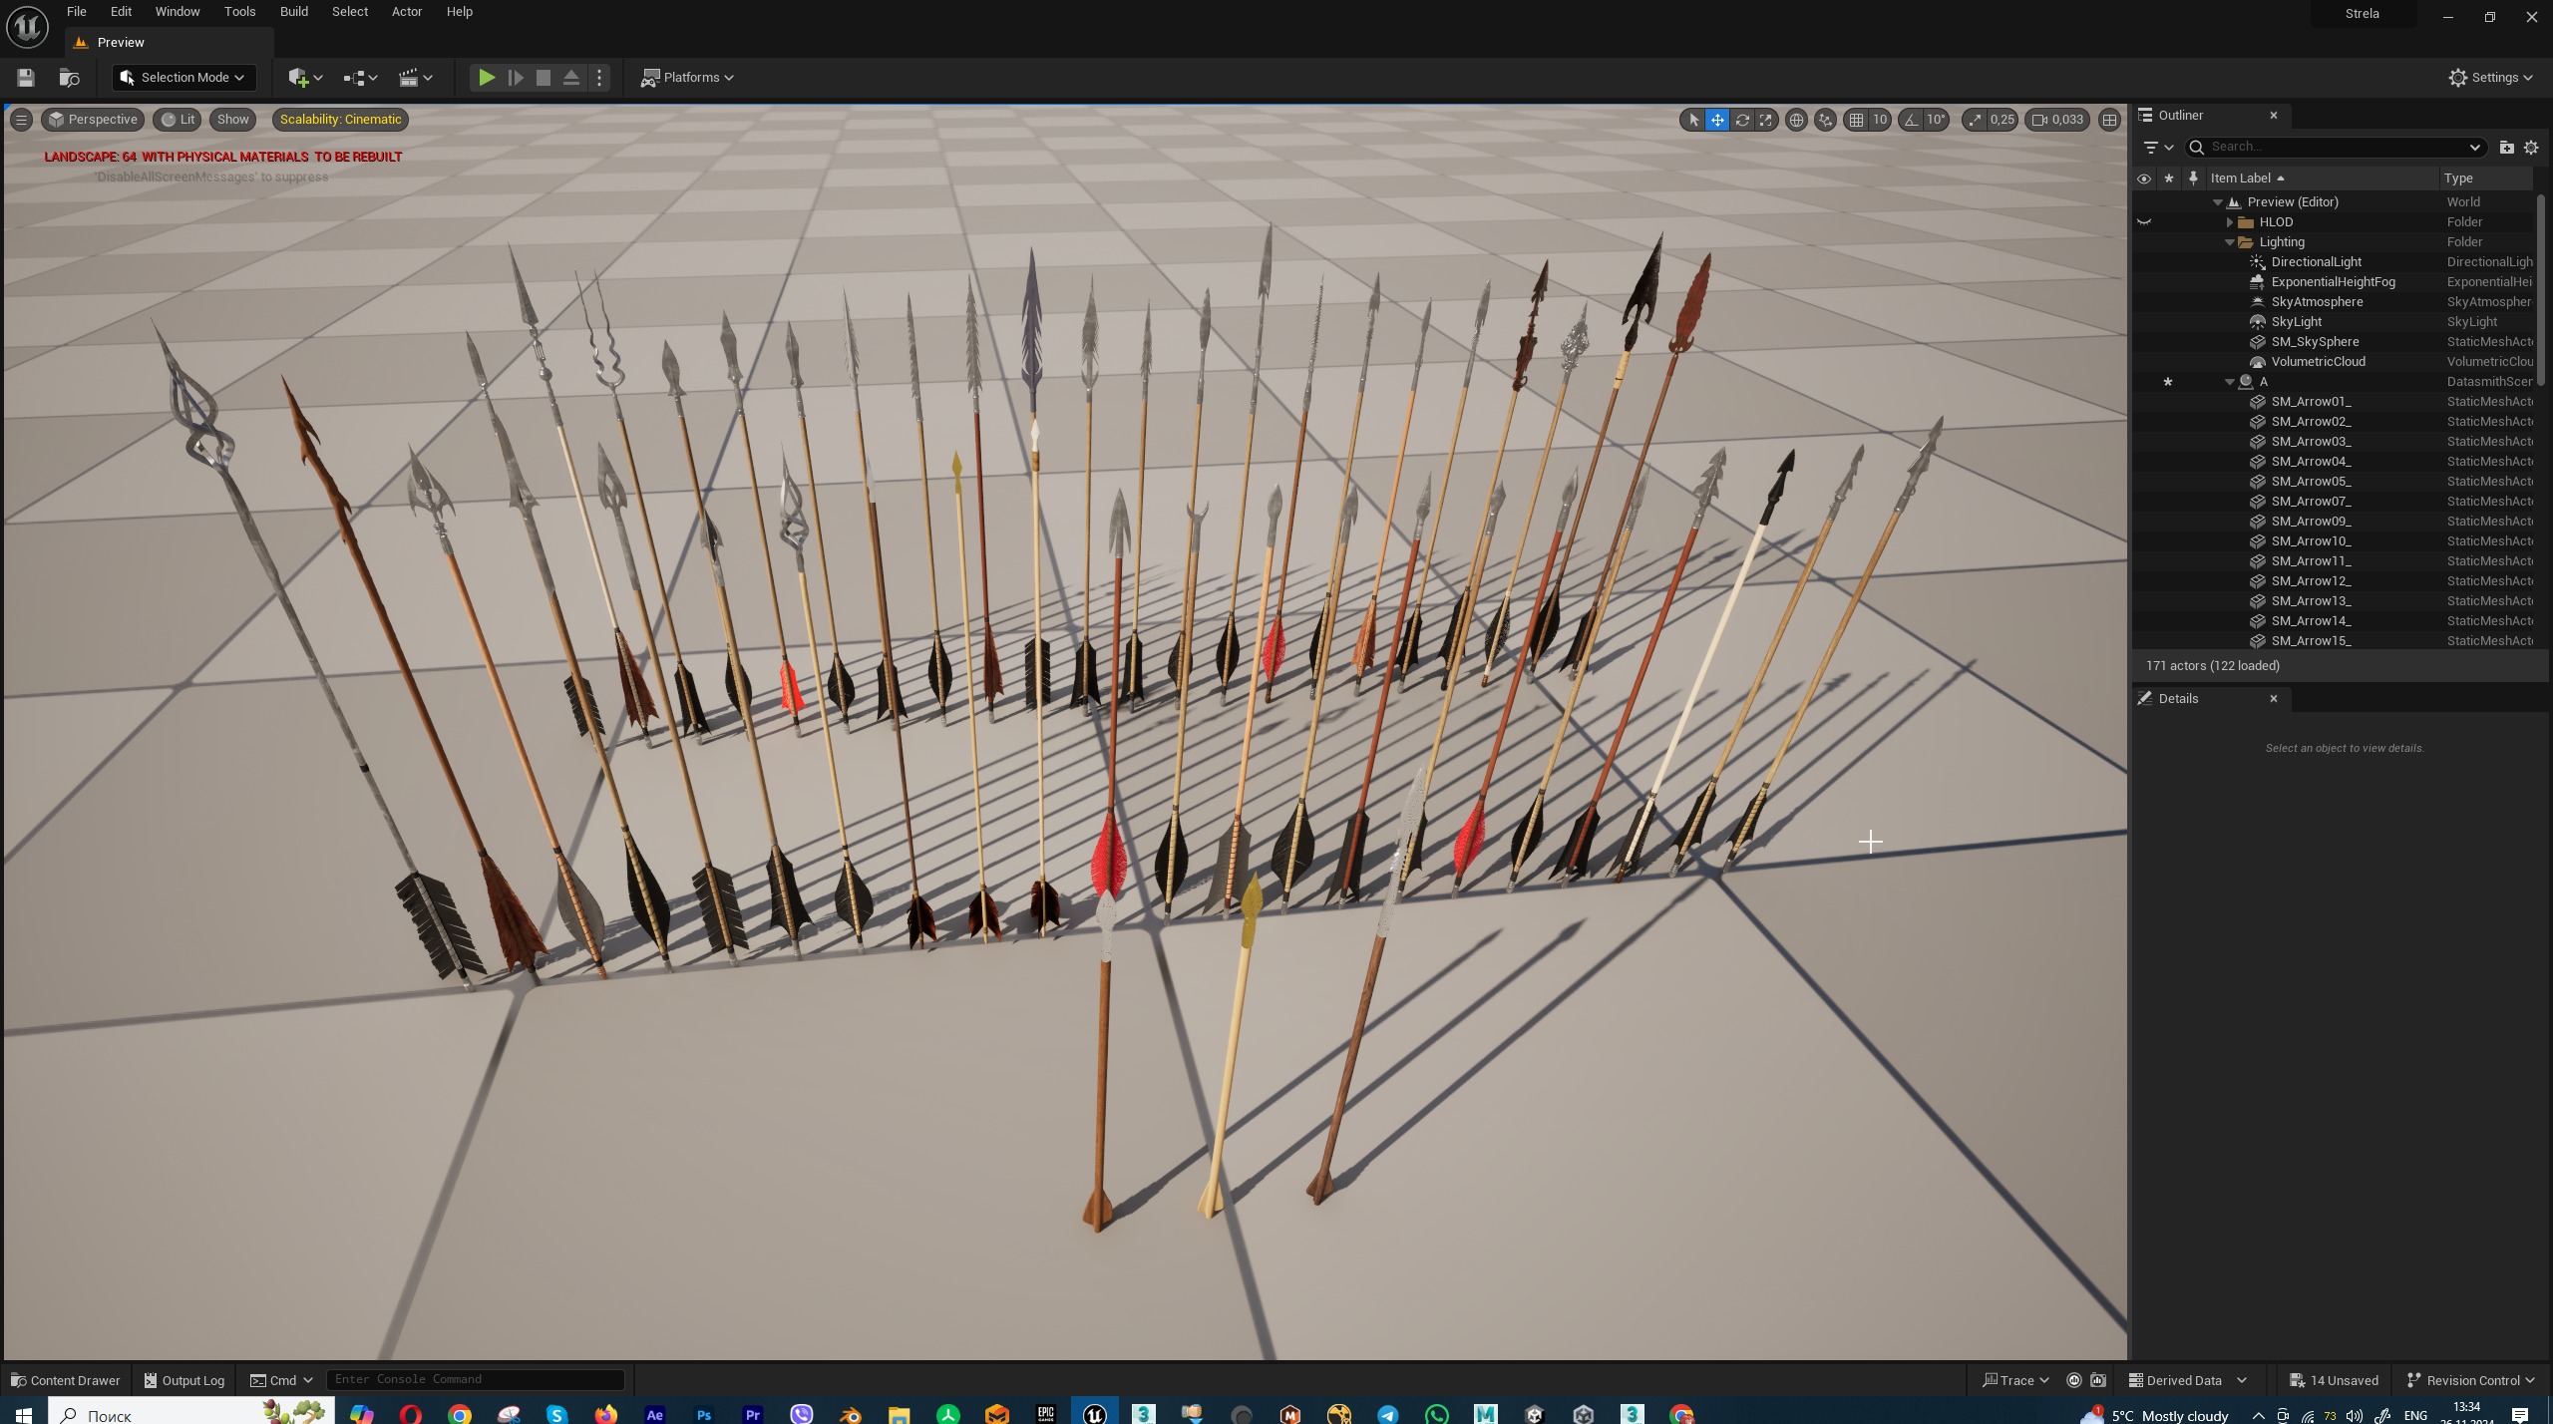Open the Edit menu
The image size is (2553, 1424).
121,12
